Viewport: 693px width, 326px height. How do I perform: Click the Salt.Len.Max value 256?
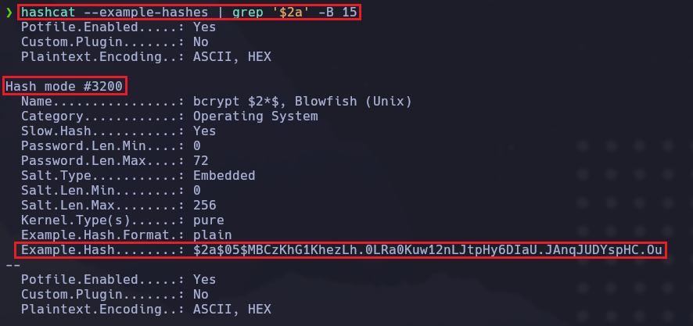coord(205,205)
